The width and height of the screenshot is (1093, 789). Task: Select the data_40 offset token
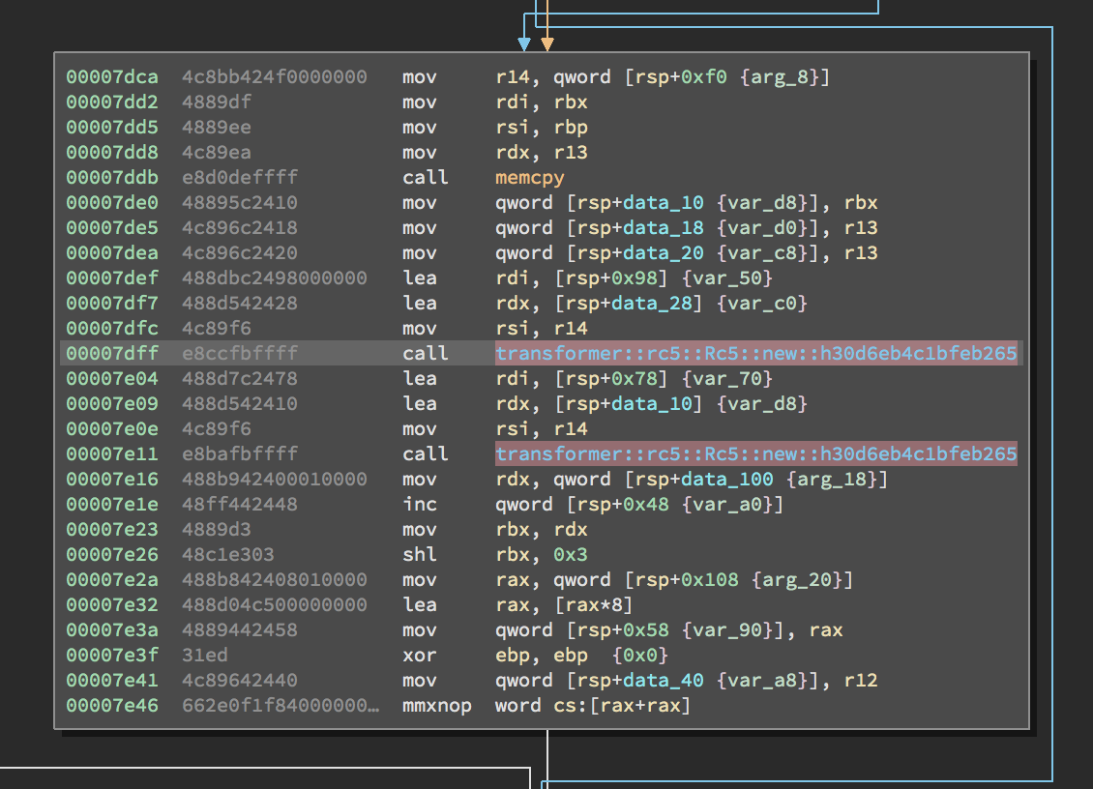pyautogui.click(x=663, y=681)
